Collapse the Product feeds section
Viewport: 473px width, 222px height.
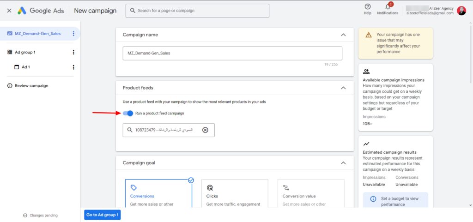343,88
